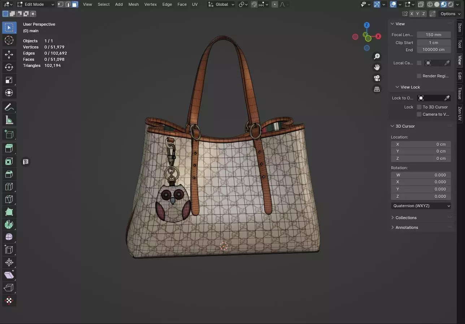This screenshot has width=465, height=324.
Task: Toggle snapping magnet in header
Action: 254,4
